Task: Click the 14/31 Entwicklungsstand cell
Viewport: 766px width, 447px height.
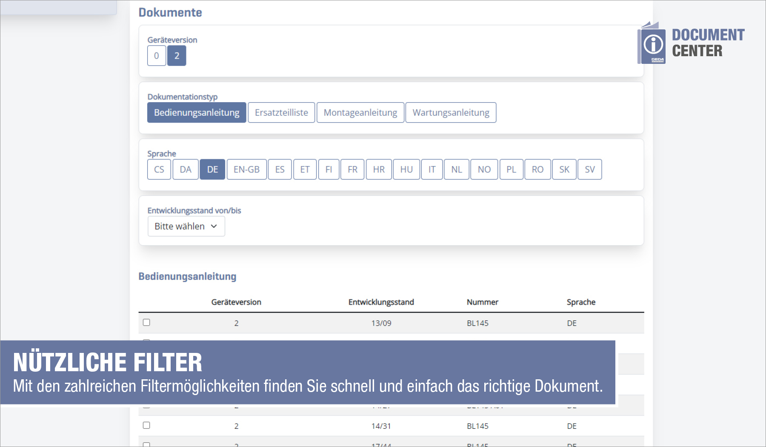Action: click(381, 426)
